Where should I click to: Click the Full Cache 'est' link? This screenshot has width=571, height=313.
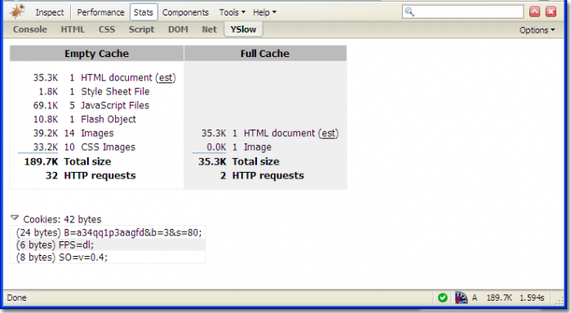(328, 134)
